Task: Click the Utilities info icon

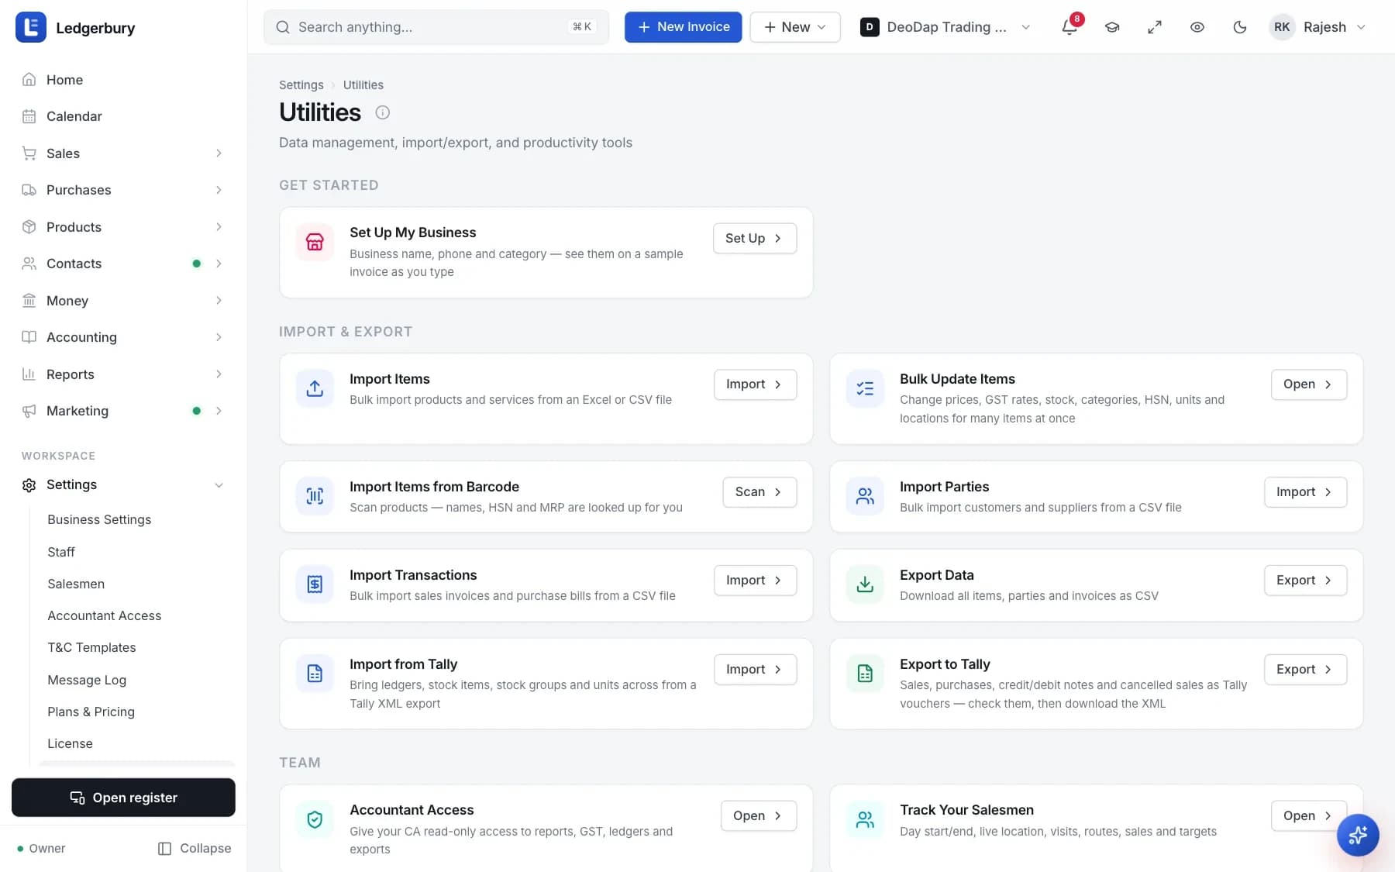Action: click(382, 112)
